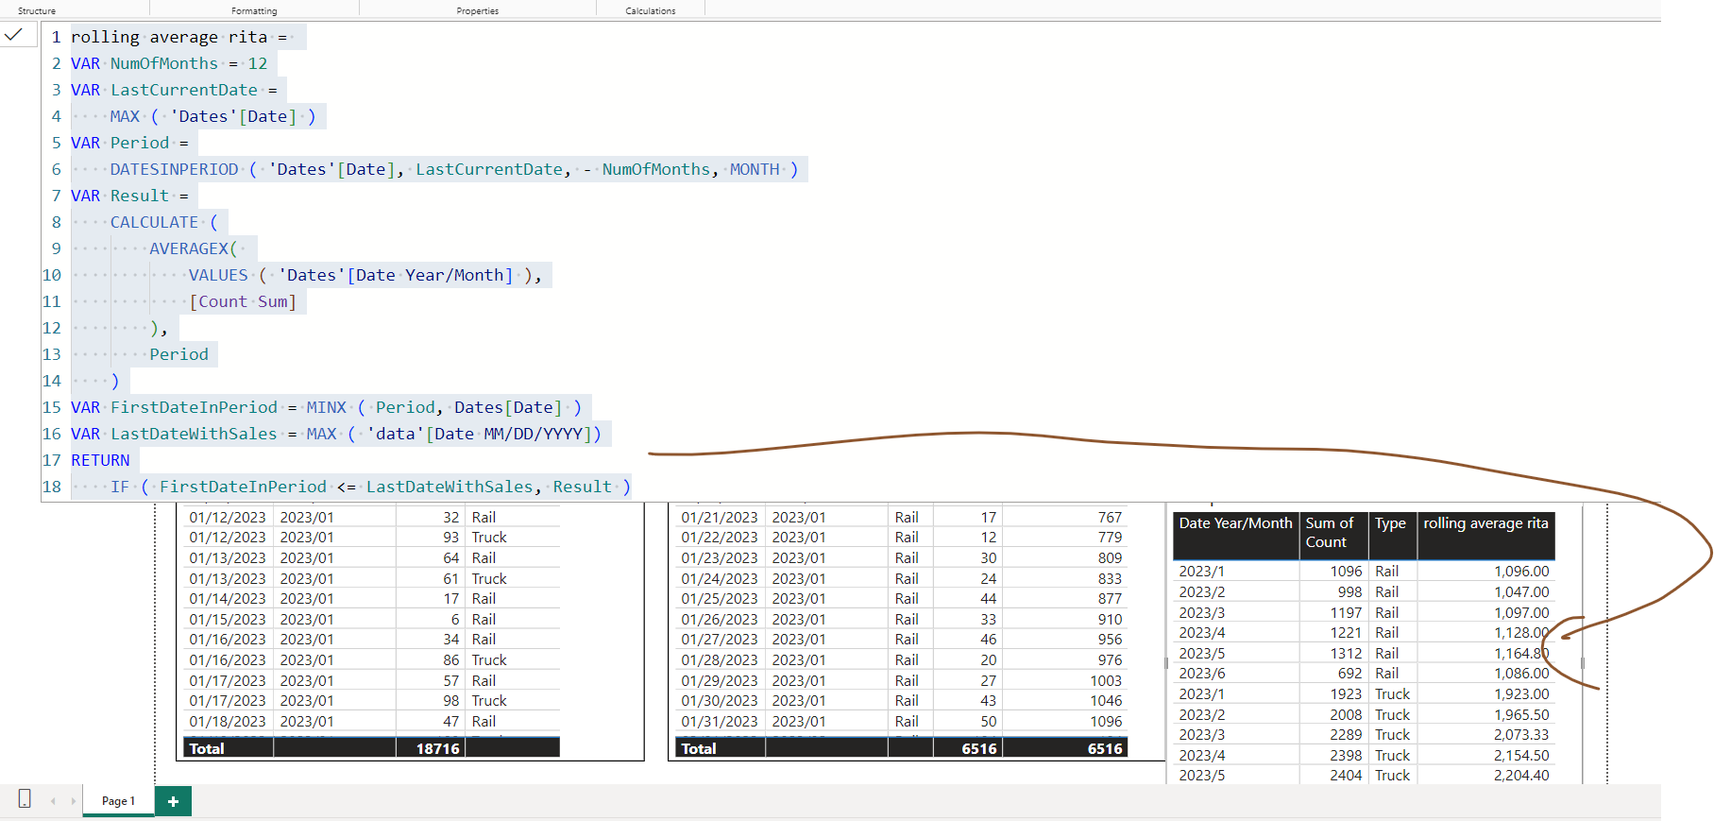Select 01/18/2023 Rail row date
The image size is (1714, 821).
(x=227, y=722)
